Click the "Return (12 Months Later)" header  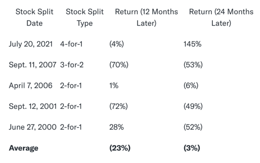[x=146, y=17]
